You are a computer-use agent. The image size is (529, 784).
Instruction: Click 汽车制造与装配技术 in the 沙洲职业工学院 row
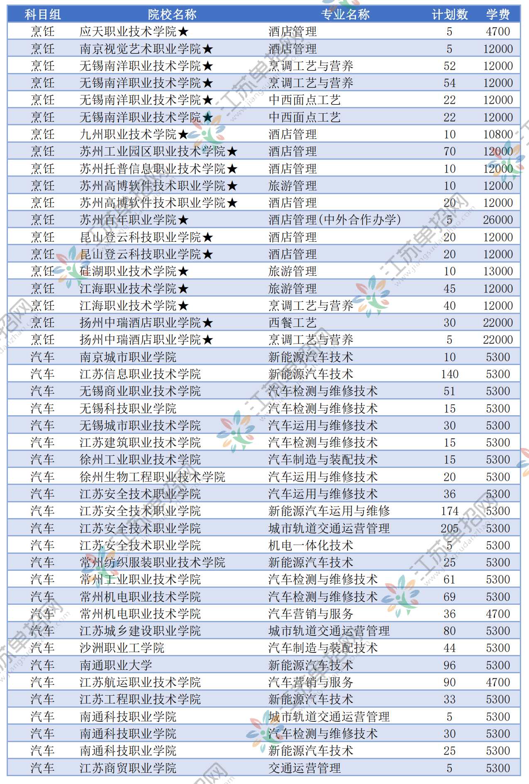click(323, 648)
